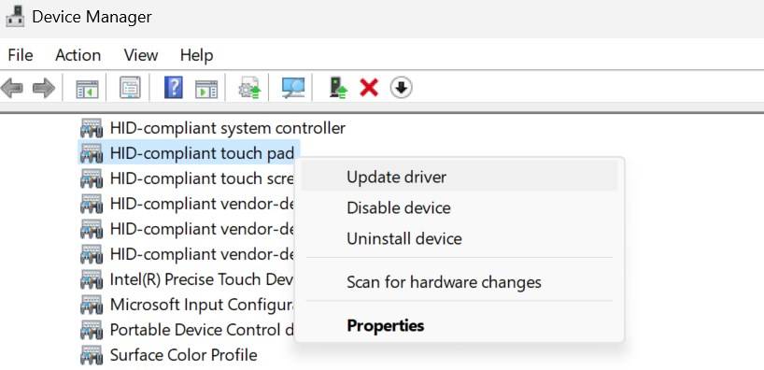Select HID-compliant touch pad device
Screen dimensions: 764x370
coord(202,153)
